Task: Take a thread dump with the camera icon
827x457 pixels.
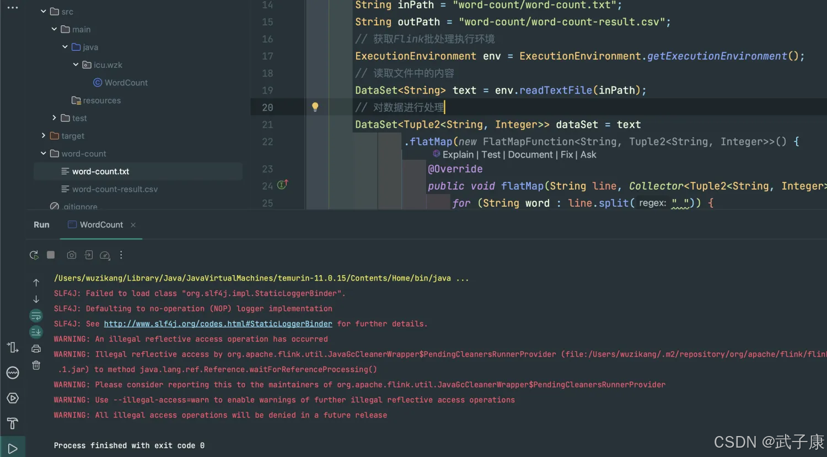Action: point(72,255)
